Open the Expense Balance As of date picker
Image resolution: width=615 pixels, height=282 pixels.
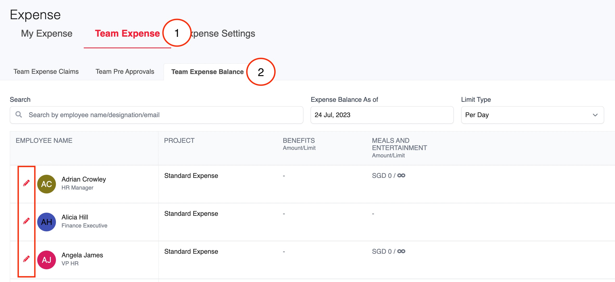pos(382,115)
